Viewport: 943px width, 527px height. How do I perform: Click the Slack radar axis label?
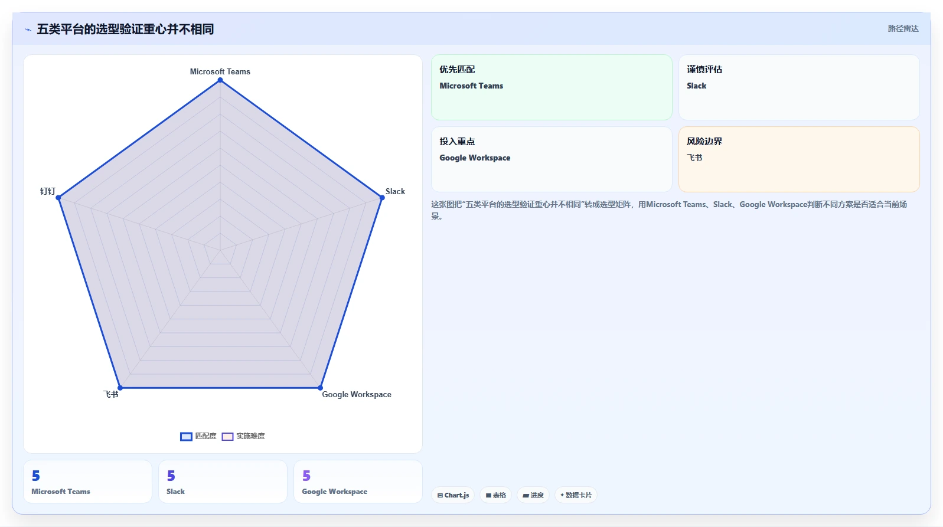coord(395,191)
